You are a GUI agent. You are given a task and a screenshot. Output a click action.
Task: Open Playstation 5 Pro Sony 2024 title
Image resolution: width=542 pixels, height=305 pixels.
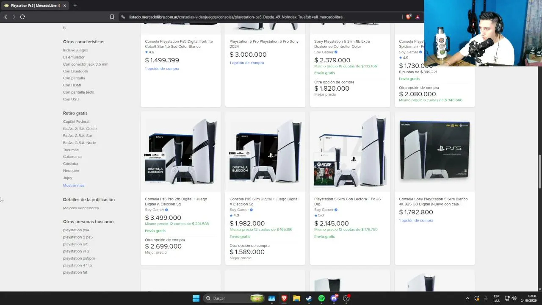pos(264,44)
